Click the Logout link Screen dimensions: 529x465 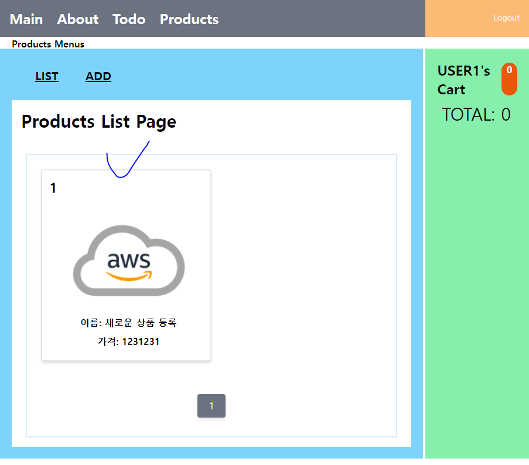click(506, 18)
